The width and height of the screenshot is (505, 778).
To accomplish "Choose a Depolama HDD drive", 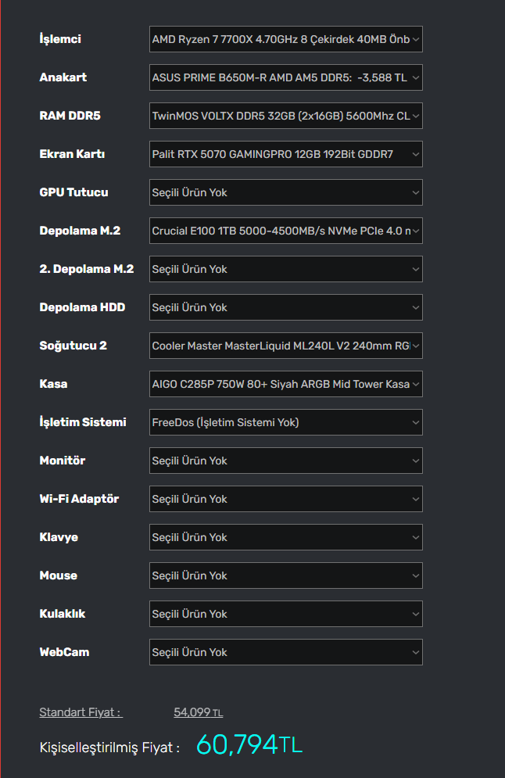I will 285,307.
